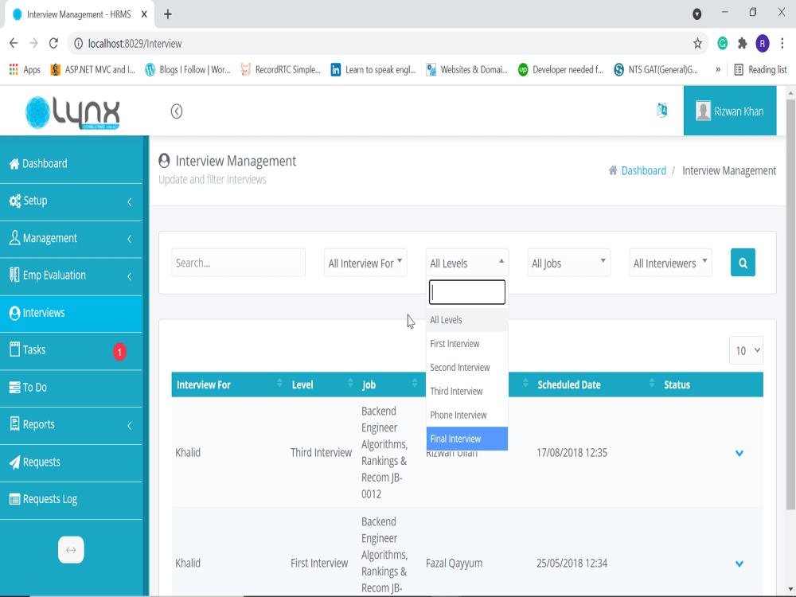The width and height of the screenshot is (796, 597).
Task: Open the Extensions puzzle icon
Action: pyautogui.click(x=742, y=44)
